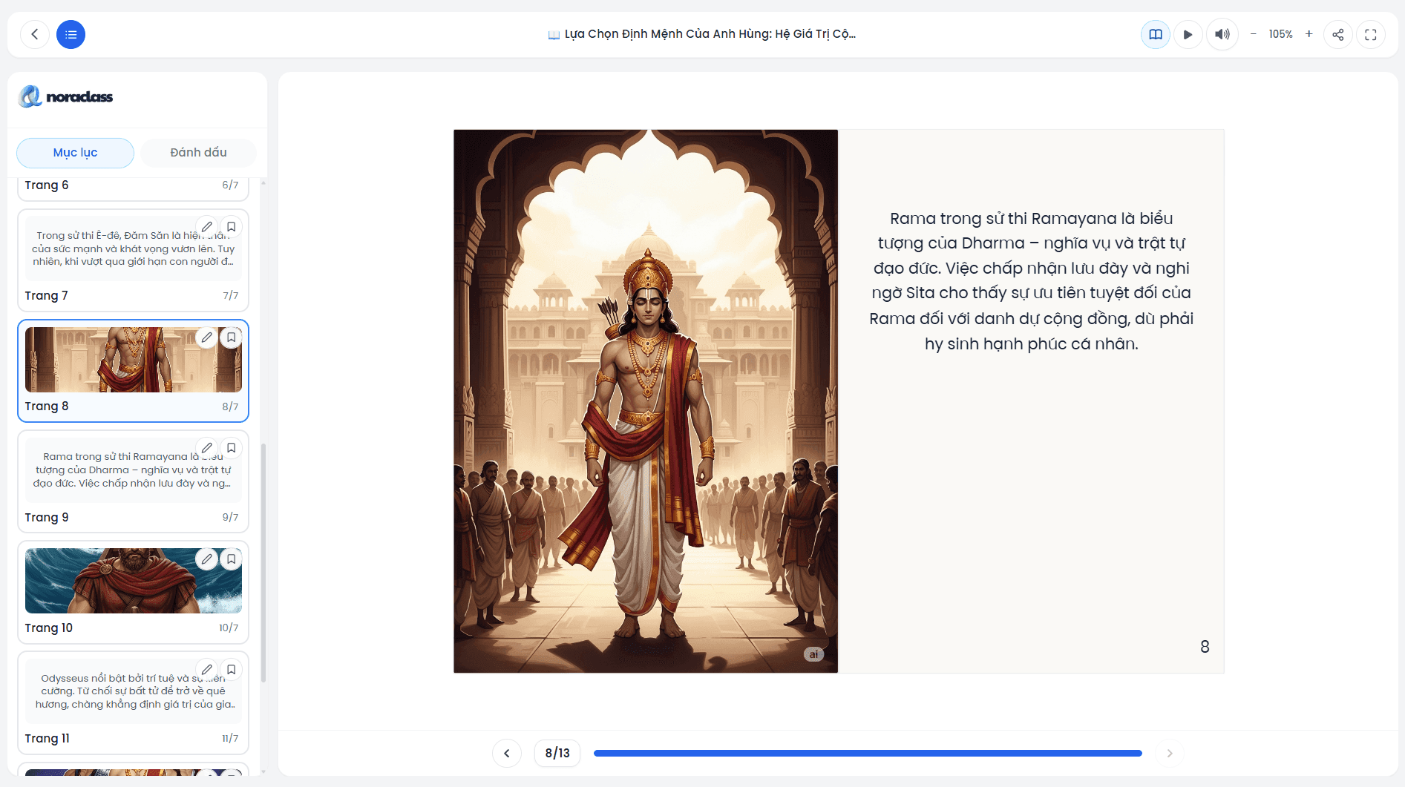The image size is (1405, 787).
Task: Bookmark the Trang 10 card
Action: coord(232,559)
